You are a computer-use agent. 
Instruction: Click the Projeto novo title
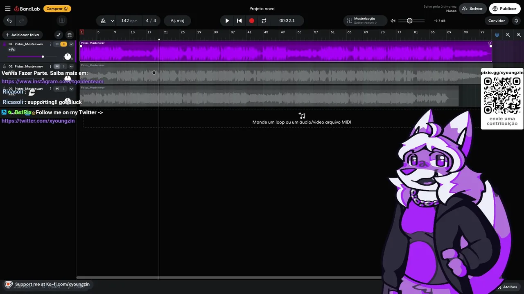click(x=262, y=9)
